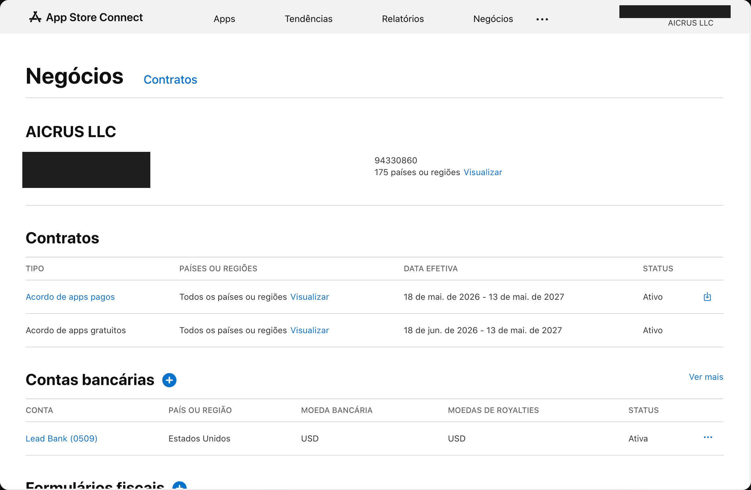Screen dimensions: 751x490
Task: Click the Acordo de apps gratuitos row text
Action: pyautogui.click(x=76, y=330)
